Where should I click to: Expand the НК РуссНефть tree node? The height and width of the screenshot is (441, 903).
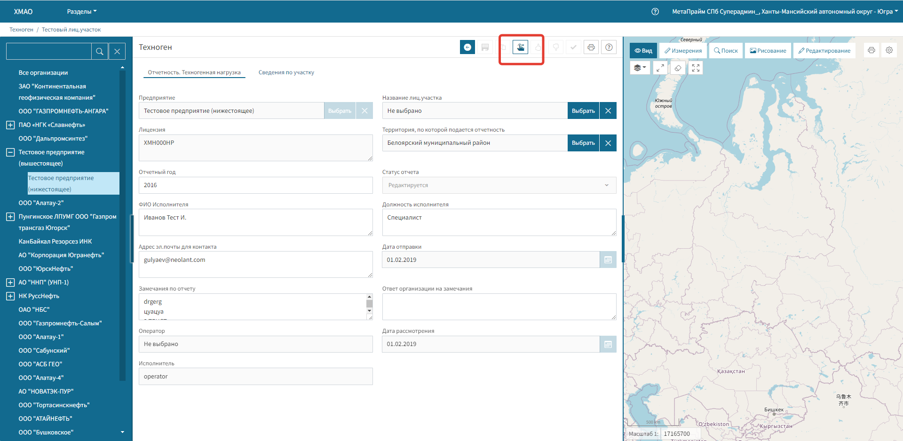point(10,296)
